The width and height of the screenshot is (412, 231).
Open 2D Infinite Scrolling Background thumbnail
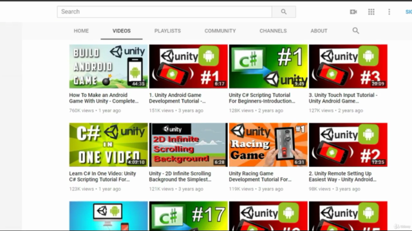click(x=189, y=145)
